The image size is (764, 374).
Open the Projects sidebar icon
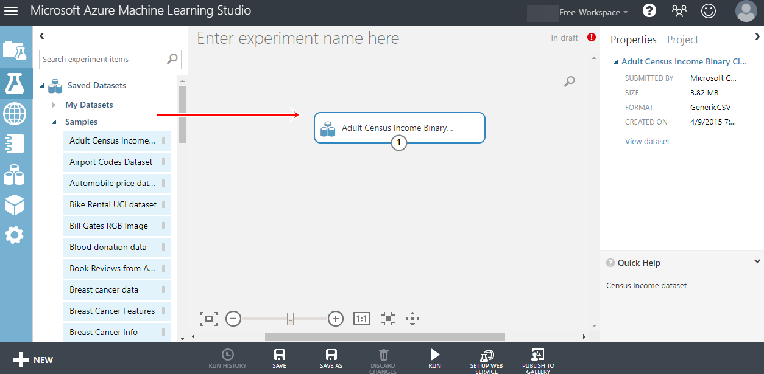point(15,50)
